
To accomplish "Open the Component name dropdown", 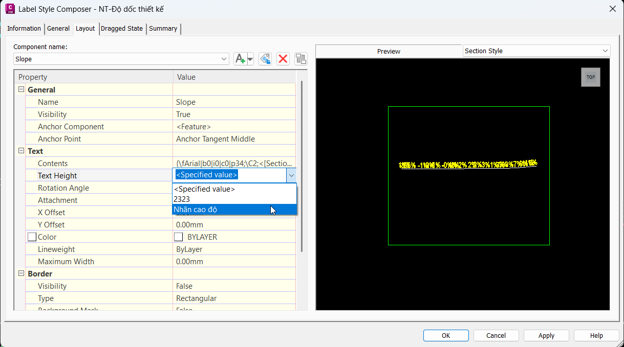I will click(x=224, y=59).
